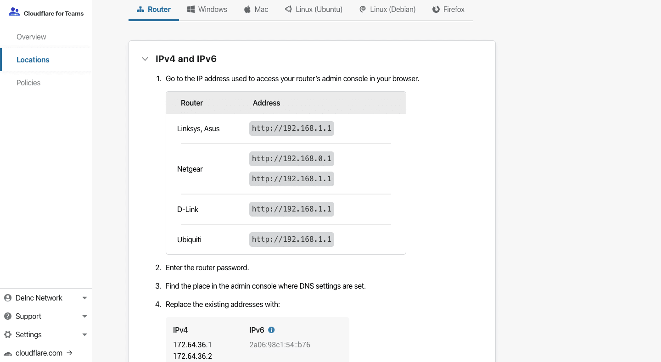Image resolution: width=661 pixels, height=362 pixels.
Task: Click the Linksys, Asus address http://192.168.1.1
Action: click(x=291, y=128)
